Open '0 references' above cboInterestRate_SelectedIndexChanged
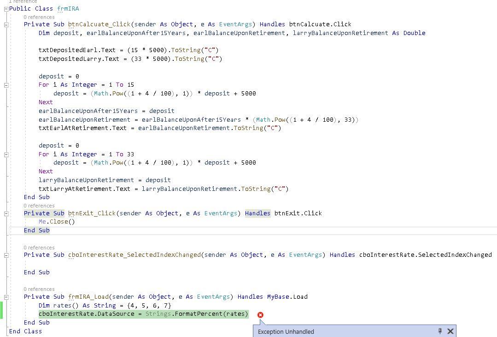The height and width of the screenshot is (337, 497). 39,248
